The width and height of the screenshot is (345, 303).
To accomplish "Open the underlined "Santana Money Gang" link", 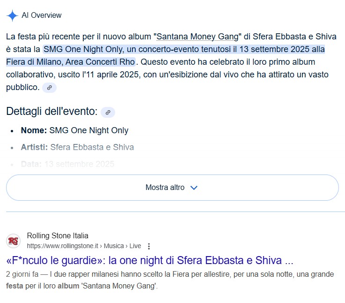I will (x=198, y=36).
